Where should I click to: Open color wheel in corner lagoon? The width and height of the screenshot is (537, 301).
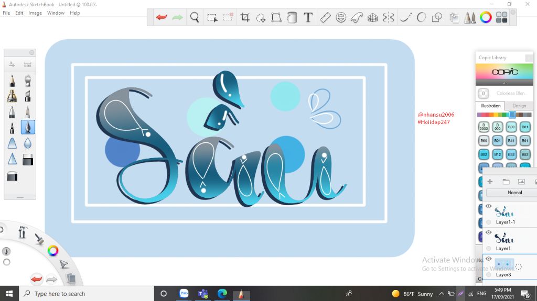tap(53, 251)
